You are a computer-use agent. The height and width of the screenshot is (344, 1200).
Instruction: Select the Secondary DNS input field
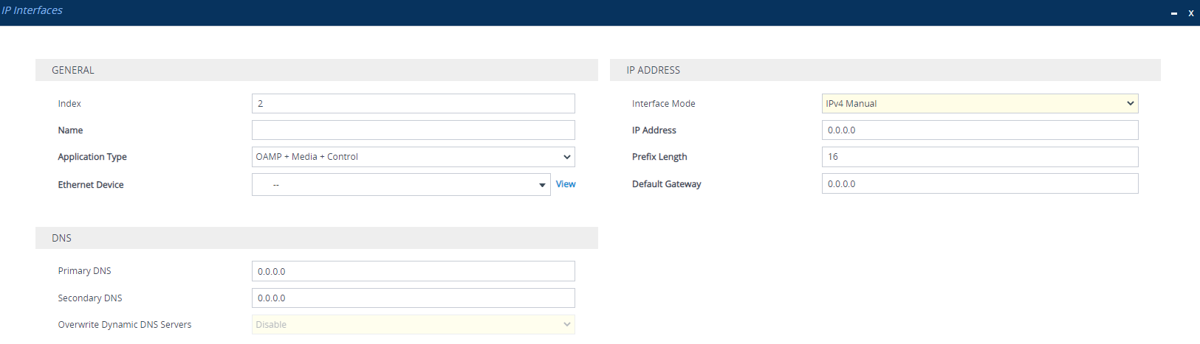tap(413, 298)
